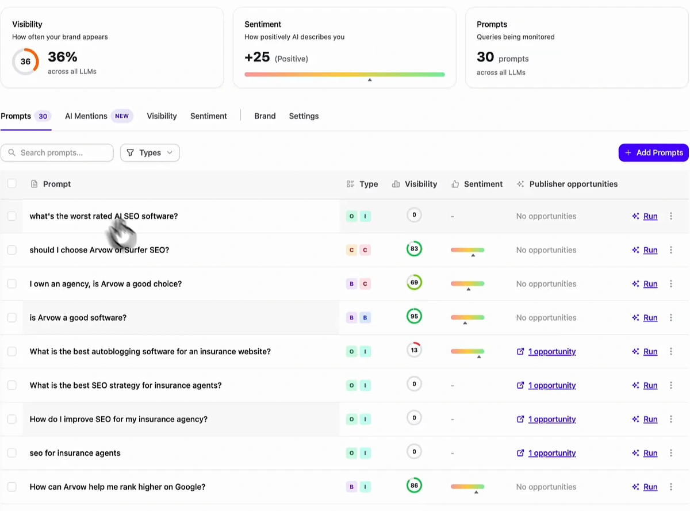Open three-dot menu for improve SEO insurance agency row
Screen dimensions: 690x511
pyautogui.click(x=670, y=419)
